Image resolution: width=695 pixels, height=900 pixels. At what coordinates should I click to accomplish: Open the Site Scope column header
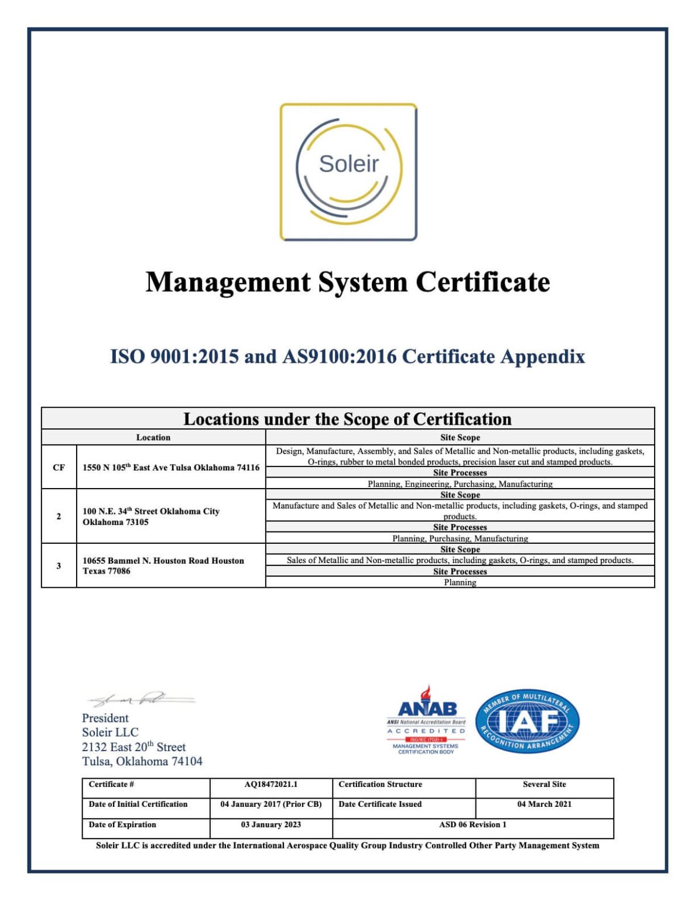[x=463, y=437]
